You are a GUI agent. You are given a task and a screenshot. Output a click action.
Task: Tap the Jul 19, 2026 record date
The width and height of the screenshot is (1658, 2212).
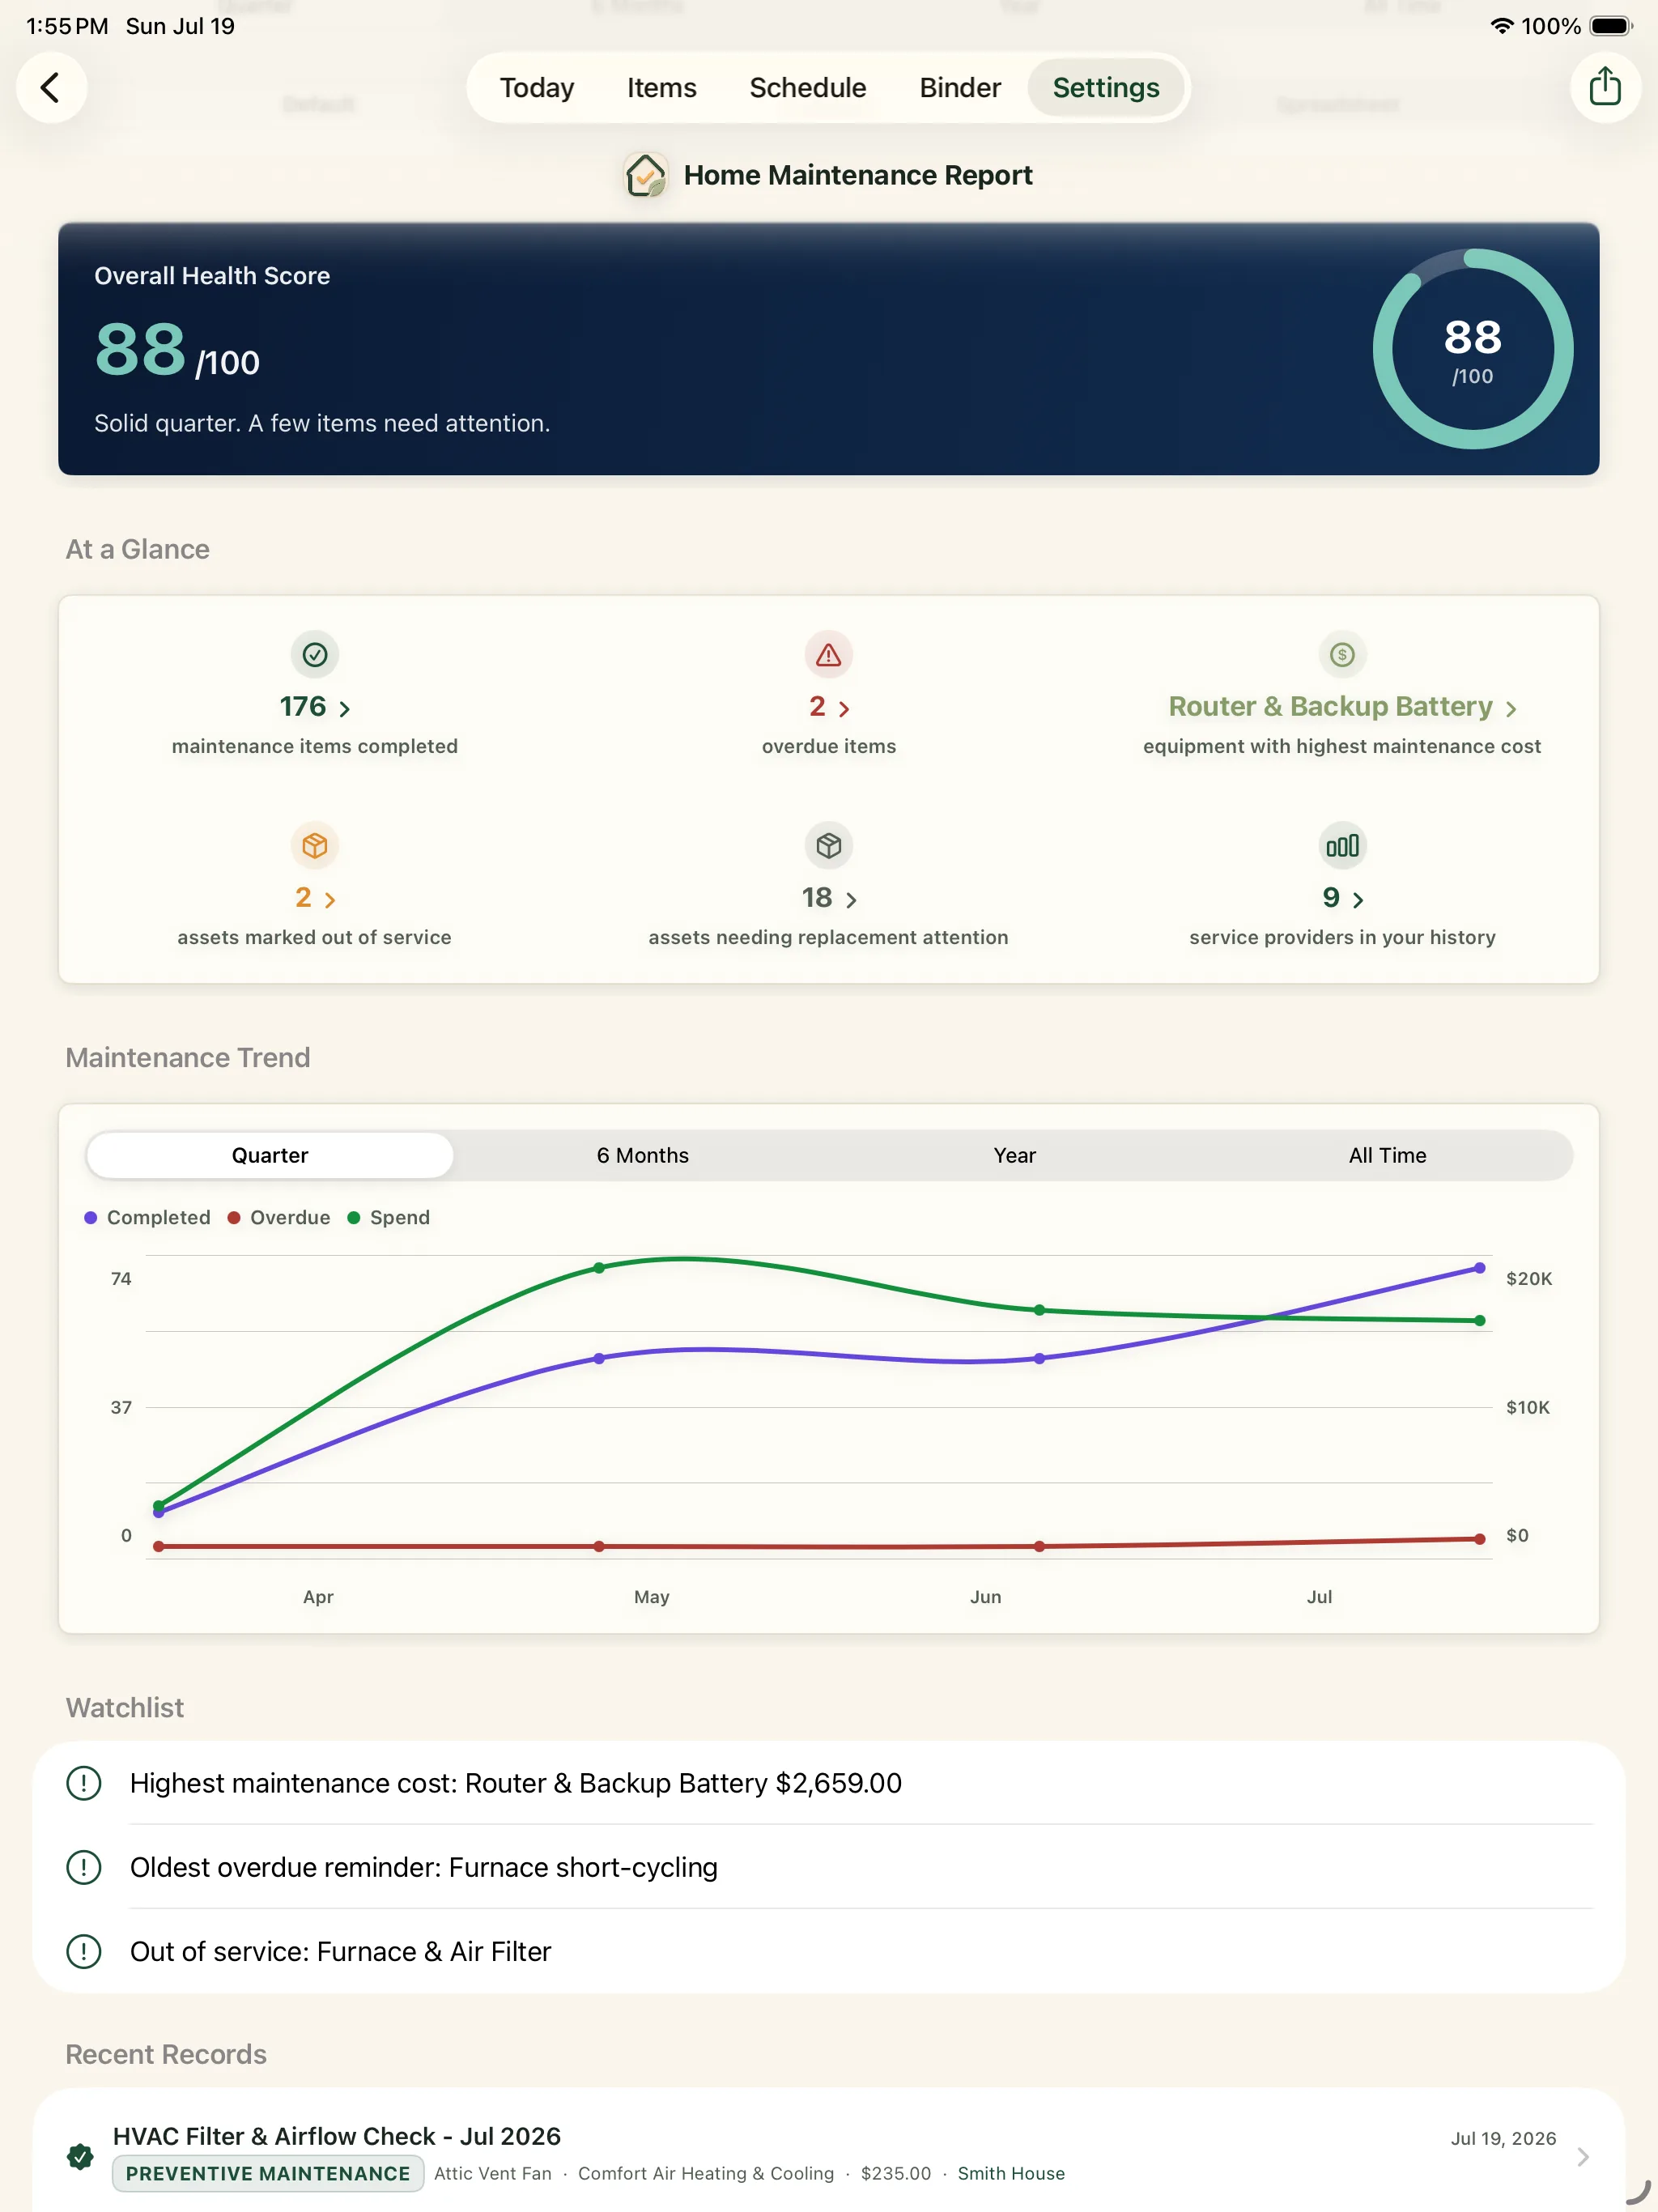click(1503, 2138)
